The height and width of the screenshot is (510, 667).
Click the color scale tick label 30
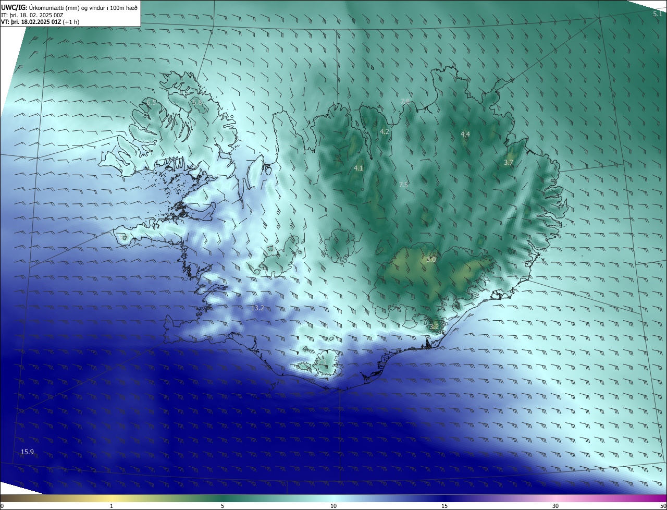[555, 506]
